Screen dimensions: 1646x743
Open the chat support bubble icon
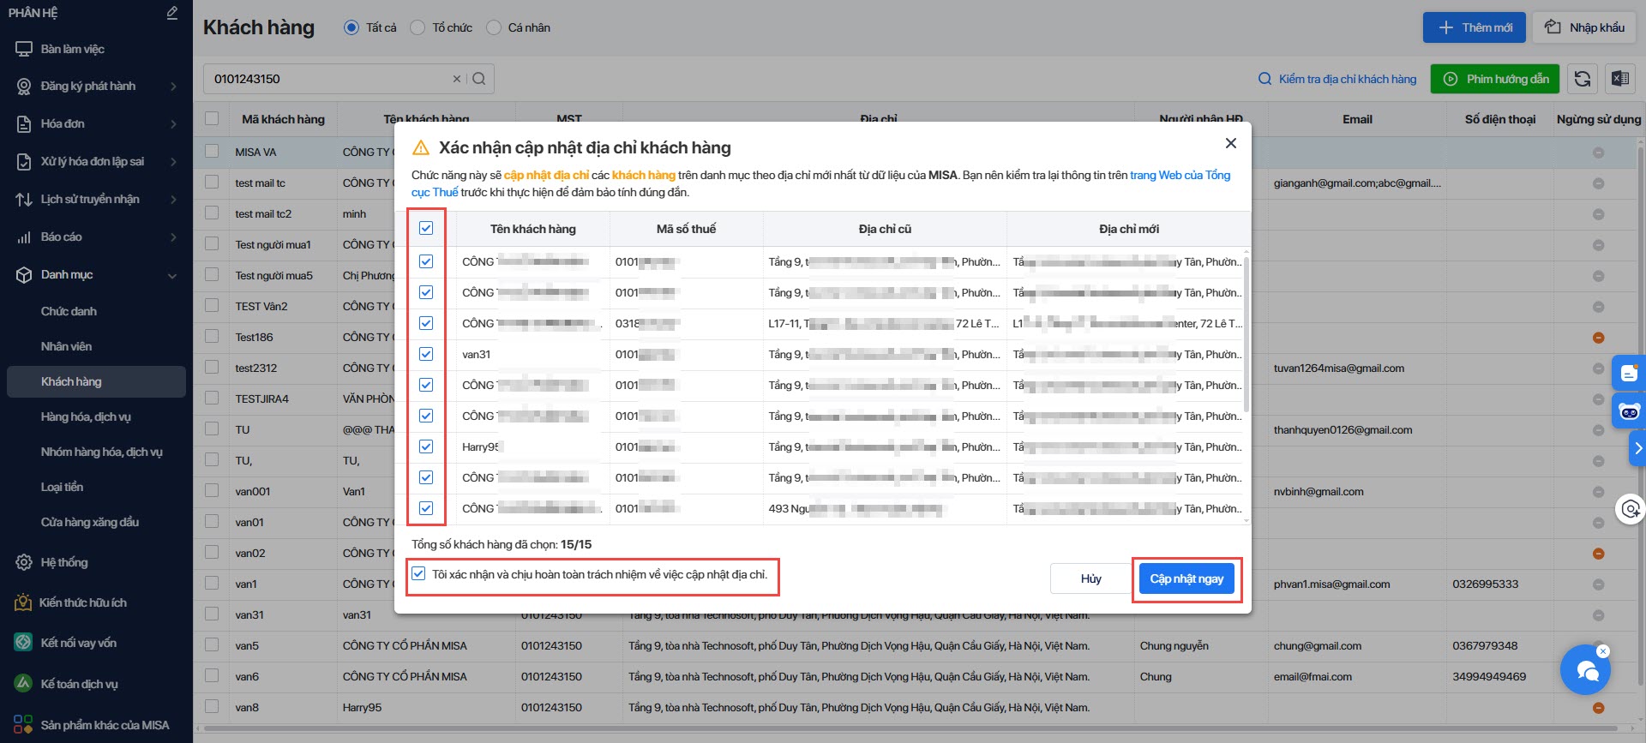pos(1585,670)
